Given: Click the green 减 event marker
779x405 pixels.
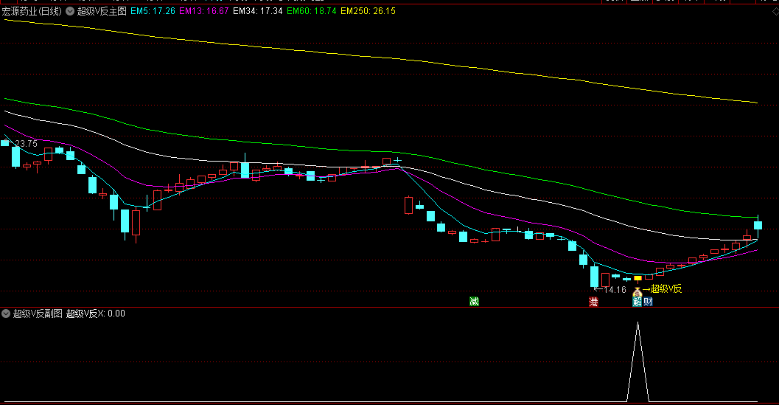Looking at the screenshot, I should tap(474, 301).
